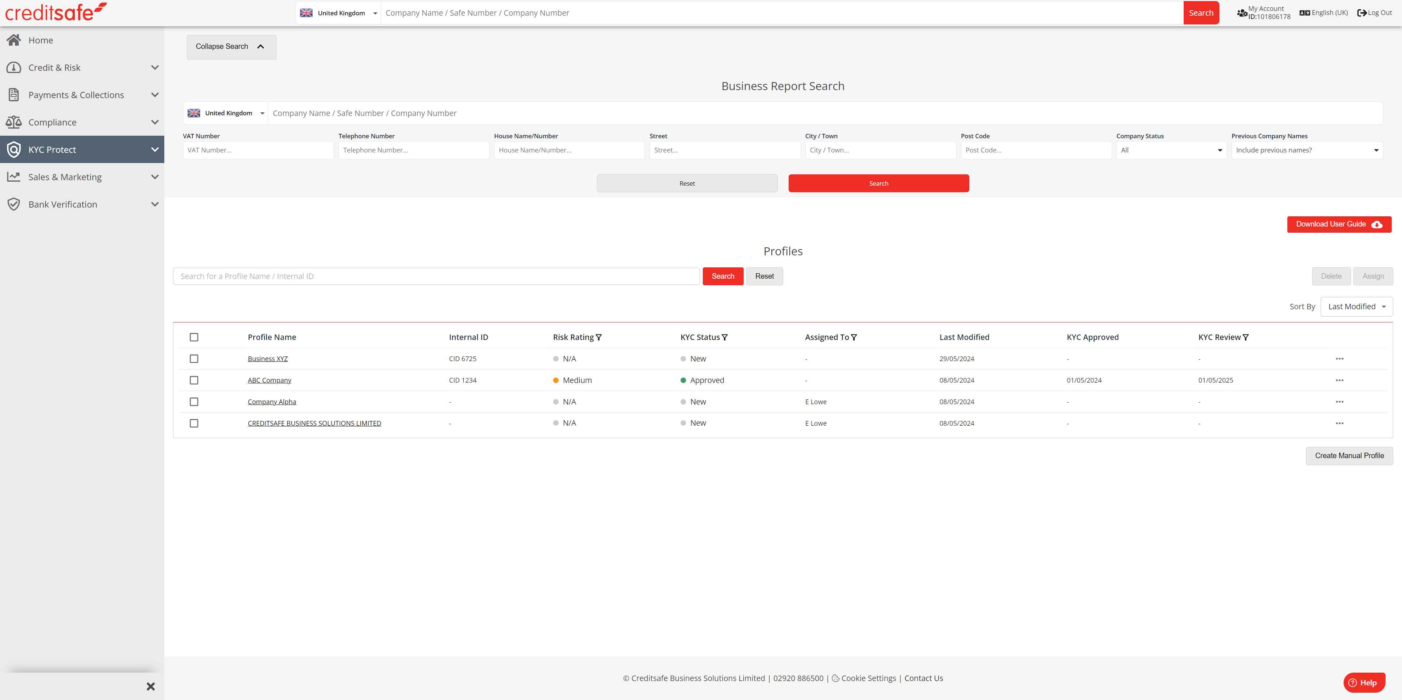Open the CREDITSAFE BUSINESS SOLUTIONS LIMITED profile

[314, 422]
